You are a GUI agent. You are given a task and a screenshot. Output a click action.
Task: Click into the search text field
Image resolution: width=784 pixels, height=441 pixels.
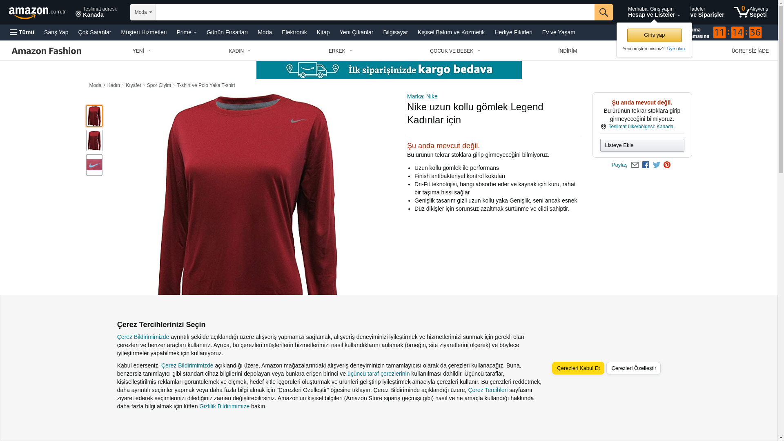click(x=375, y=12)
